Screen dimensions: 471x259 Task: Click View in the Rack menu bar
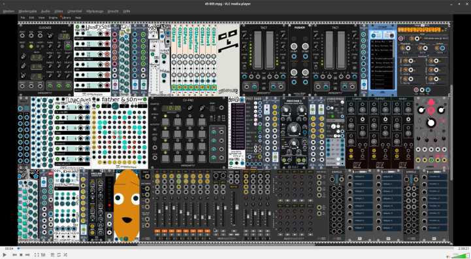41,18
